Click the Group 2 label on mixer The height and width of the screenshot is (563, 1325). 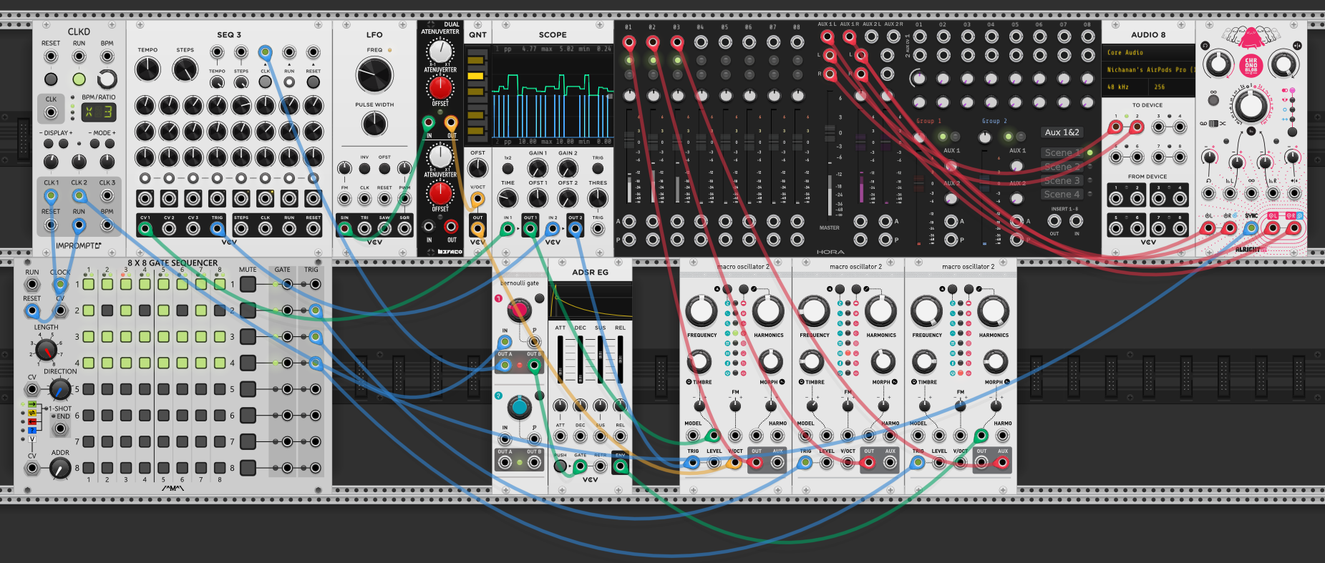pos(994,121)
